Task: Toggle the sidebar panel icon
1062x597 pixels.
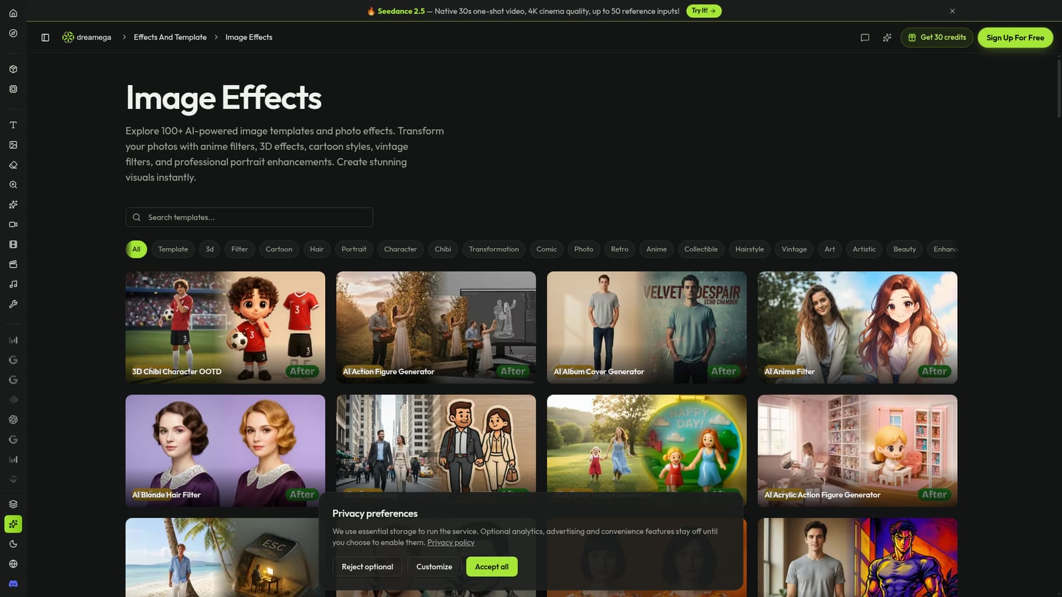Action: pos(45,38)
